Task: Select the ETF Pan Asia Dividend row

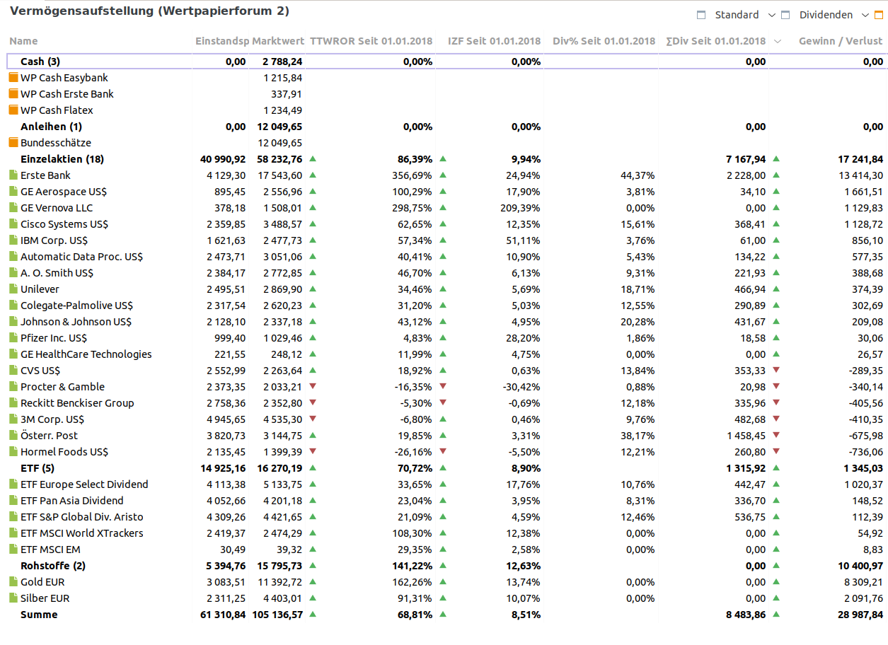Action: click(446, 501)
